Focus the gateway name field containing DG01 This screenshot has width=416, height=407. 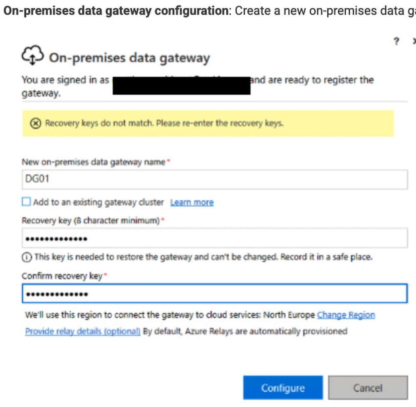[214, 179]
